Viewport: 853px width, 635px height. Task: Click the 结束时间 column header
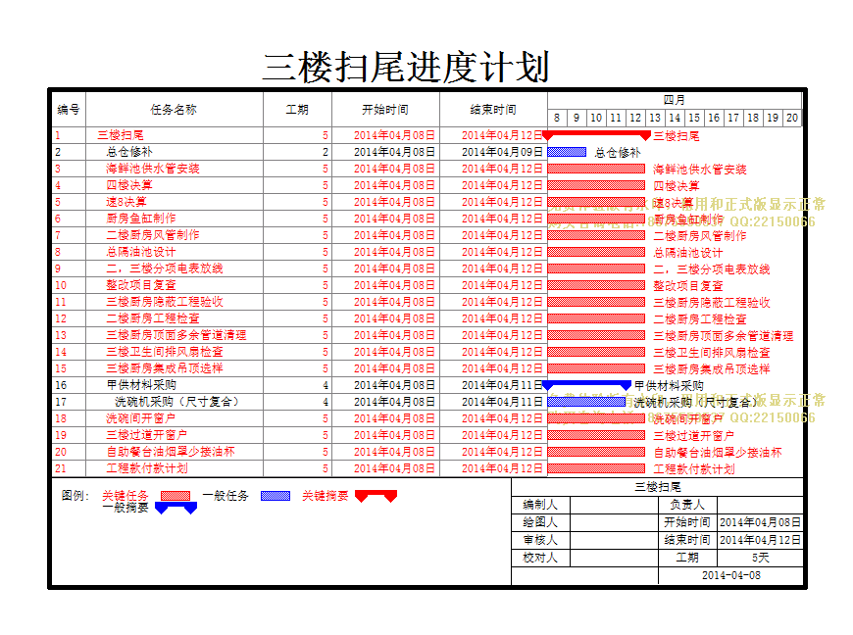(x=493, y=110)
